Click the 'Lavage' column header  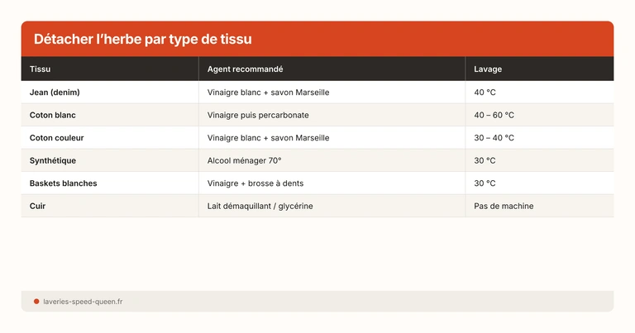point(488,69)
